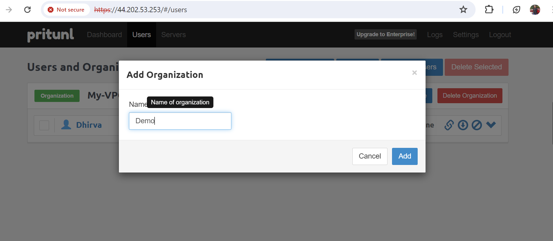Get temporary profile link for Dhirva
This screenshot has height=241, width=553.
click(449, 125)
